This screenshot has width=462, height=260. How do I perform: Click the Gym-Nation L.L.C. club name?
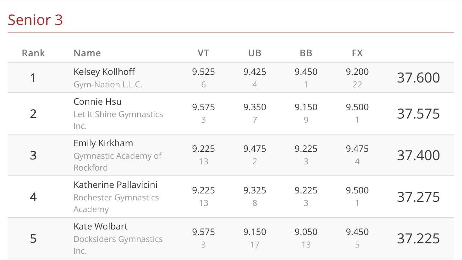coord(108,84)
